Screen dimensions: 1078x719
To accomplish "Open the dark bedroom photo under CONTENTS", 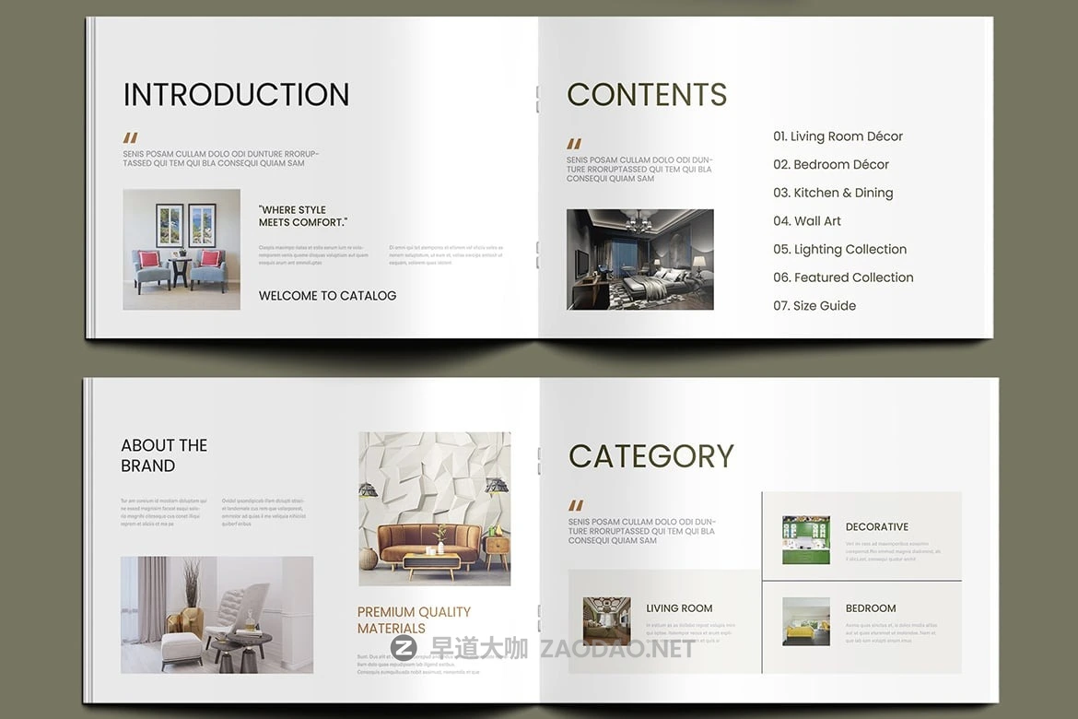I will [x=639, y=259].
